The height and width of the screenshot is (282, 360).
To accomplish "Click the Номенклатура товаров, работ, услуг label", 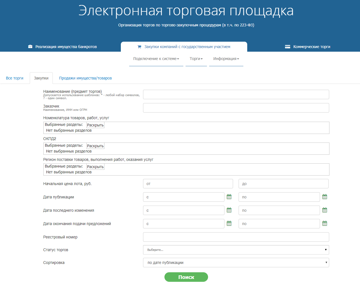I will click(x=76, y=118).
